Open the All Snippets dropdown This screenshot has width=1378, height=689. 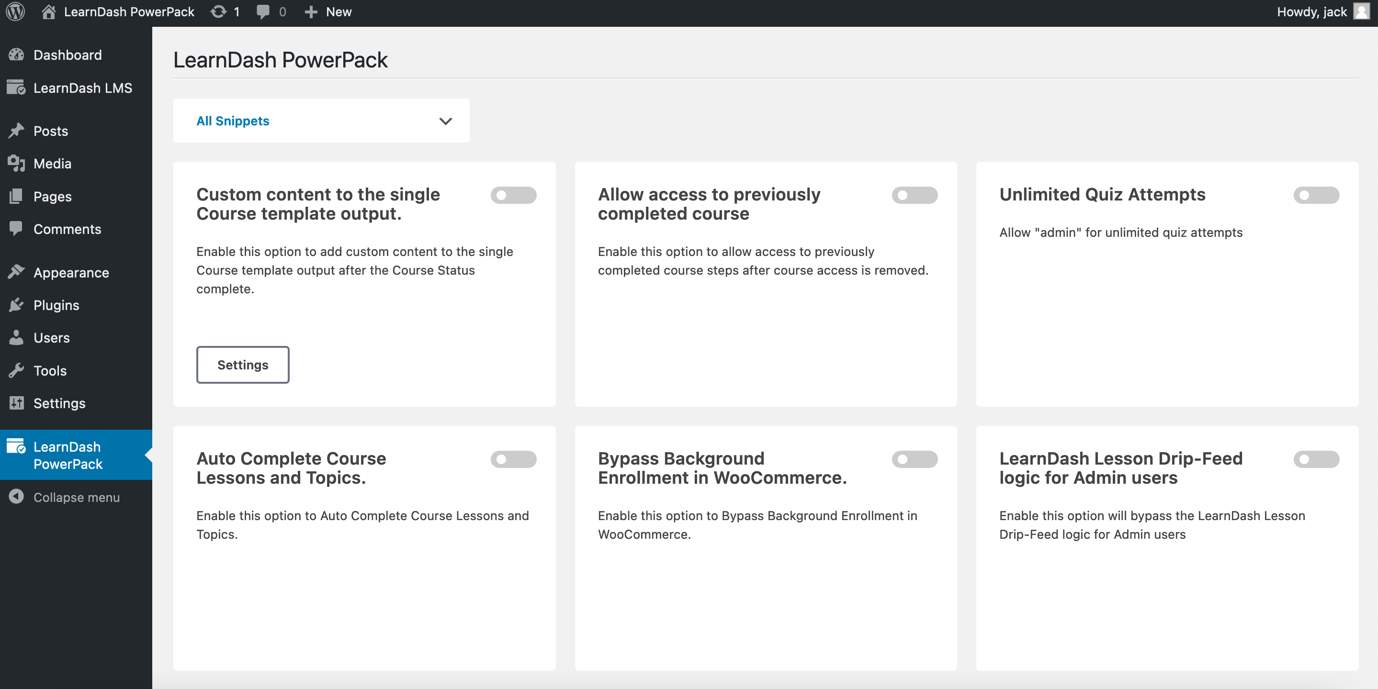point(321,121)
